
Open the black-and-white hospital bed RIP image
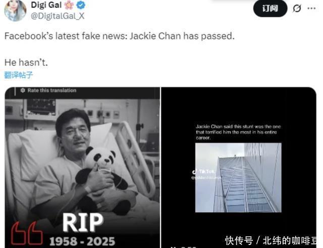tap(82, 167)
